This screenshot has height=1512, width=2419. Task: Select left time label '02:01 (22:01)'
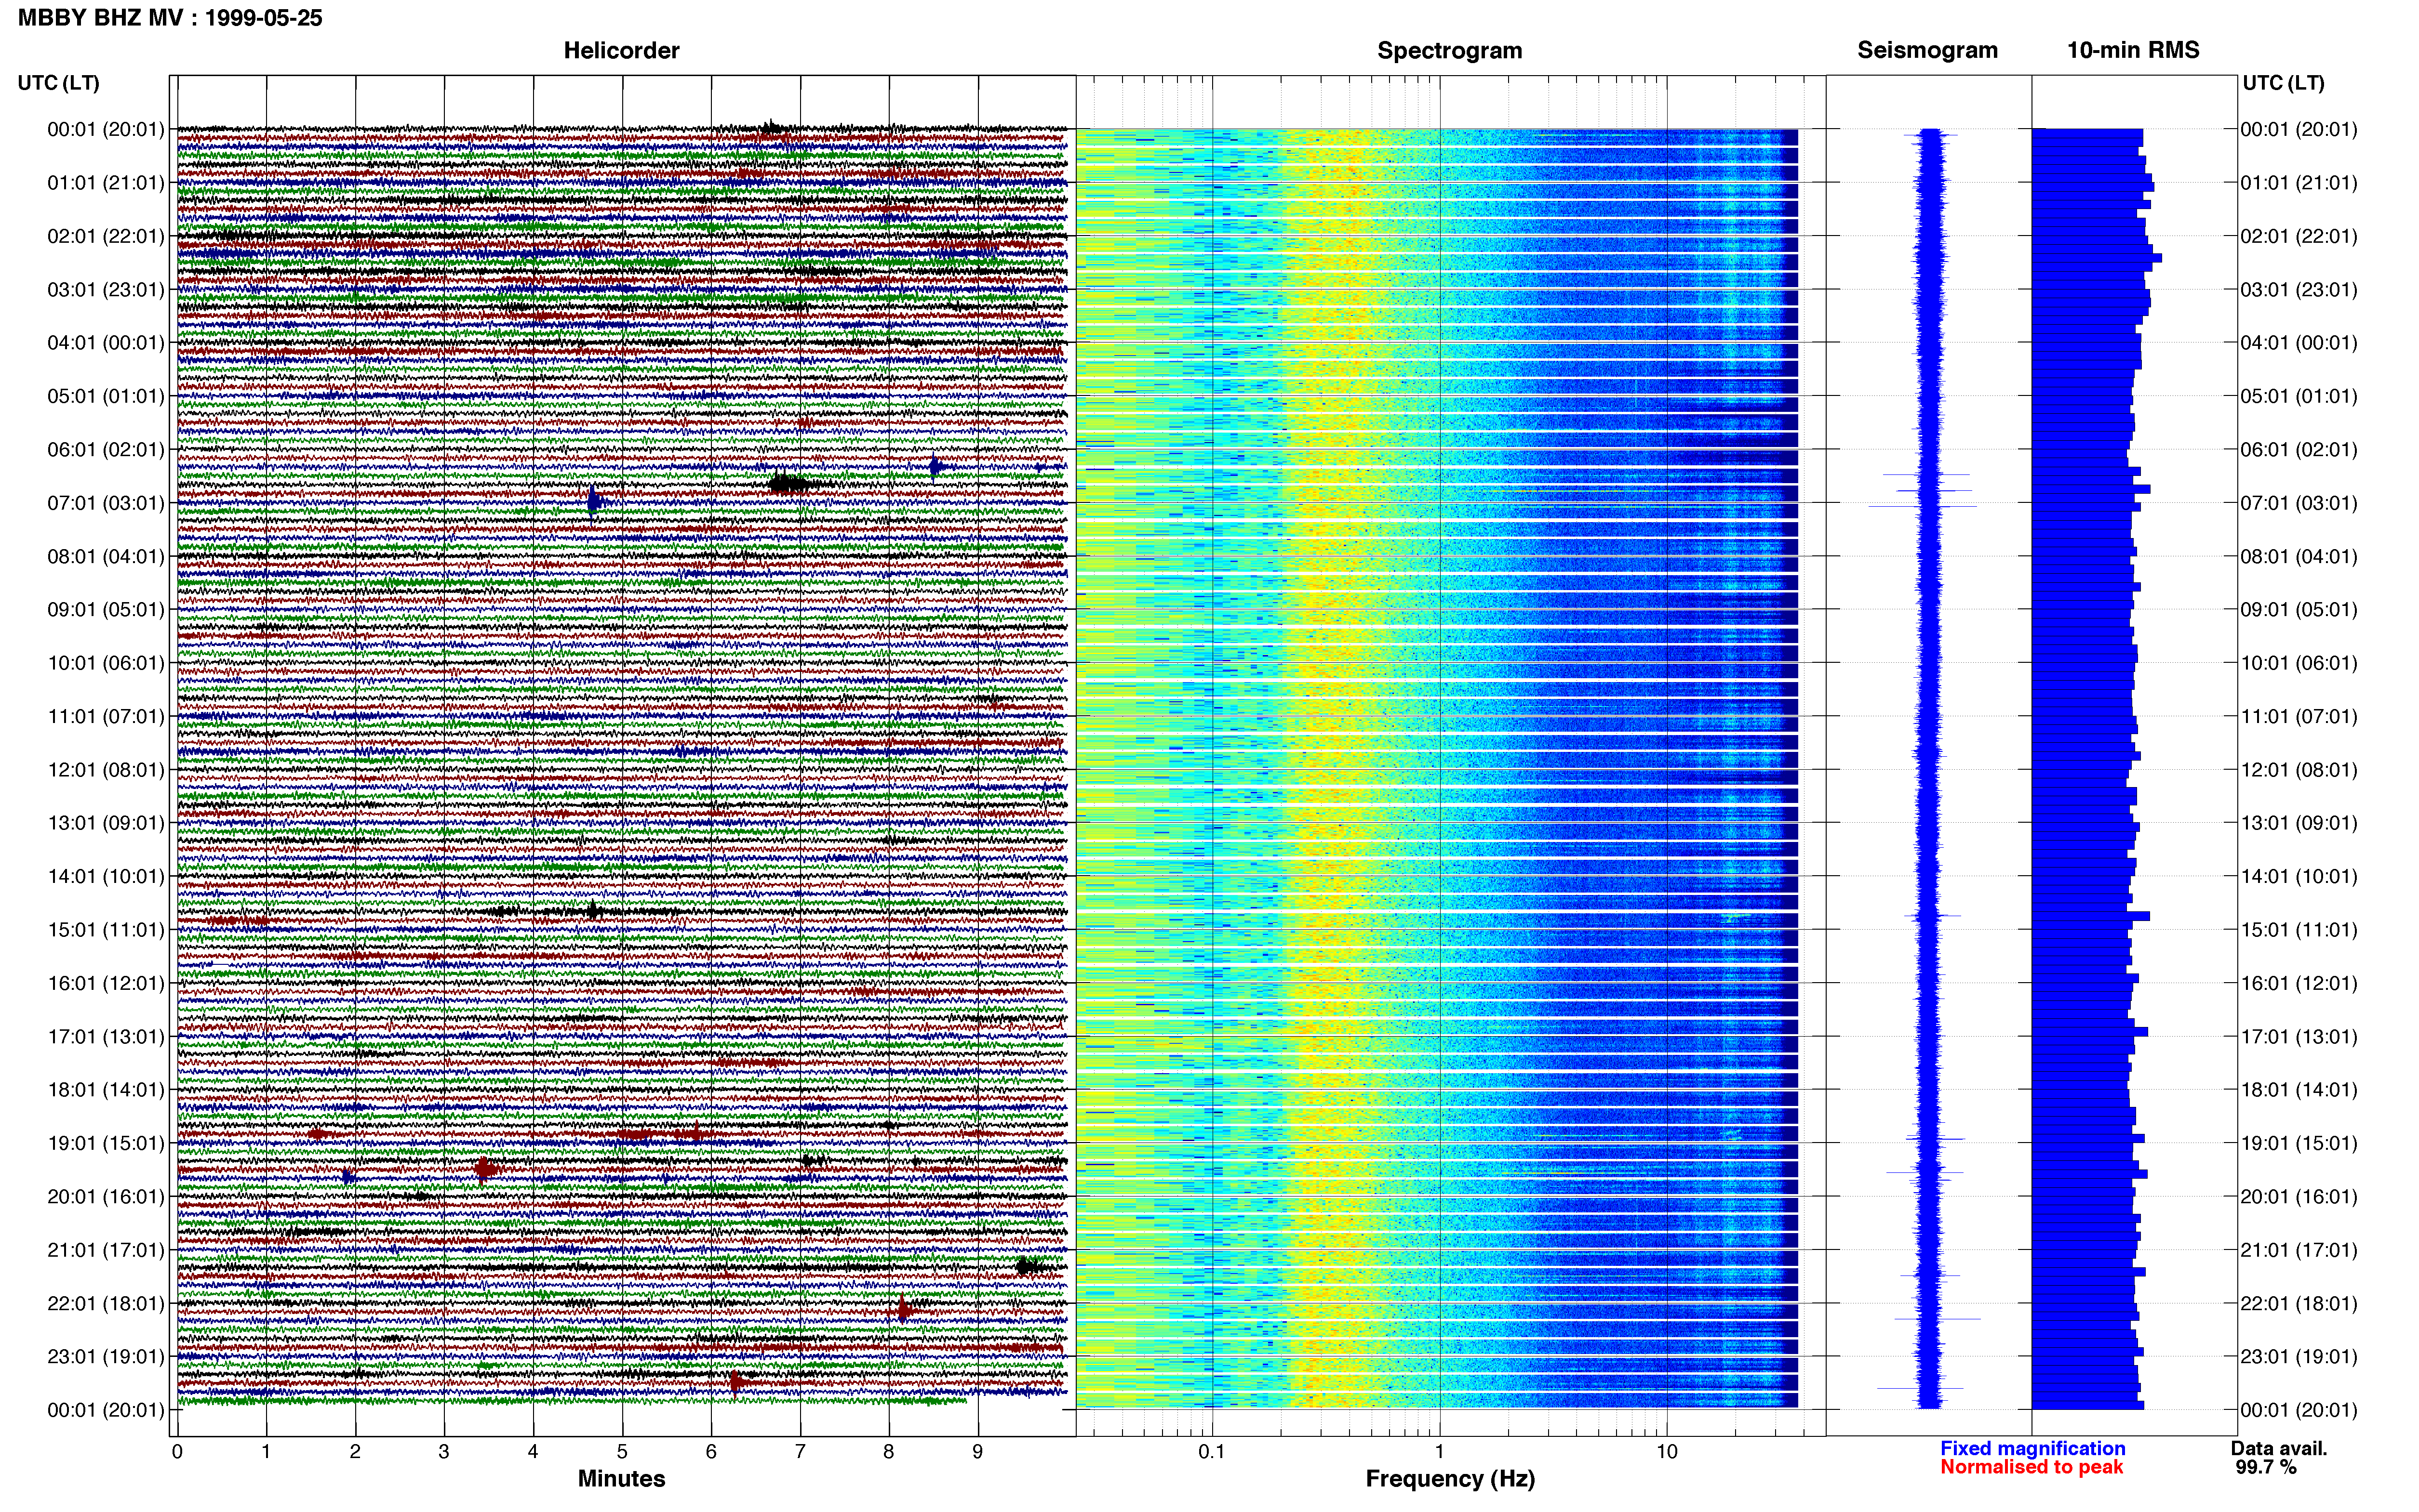pyautogui.click(x=106, y=236)
